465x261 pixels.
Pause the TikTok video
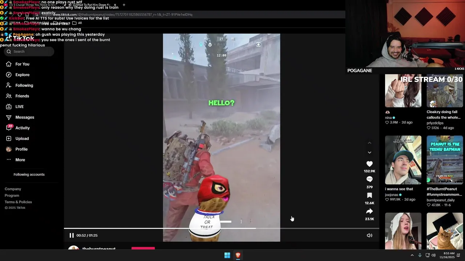coord(72,235)
